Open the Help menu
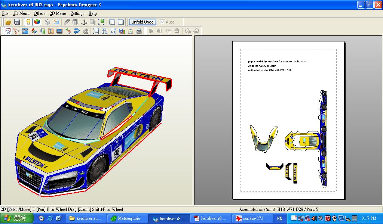 point(93,13)
